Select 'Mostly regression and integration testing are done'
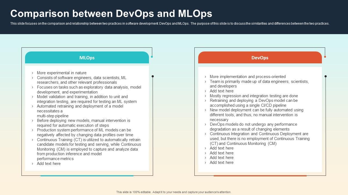 point(254,96)
